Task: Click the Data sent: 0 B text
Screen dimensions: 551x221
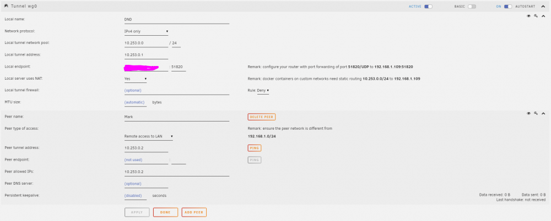Action: pos(534,195)
